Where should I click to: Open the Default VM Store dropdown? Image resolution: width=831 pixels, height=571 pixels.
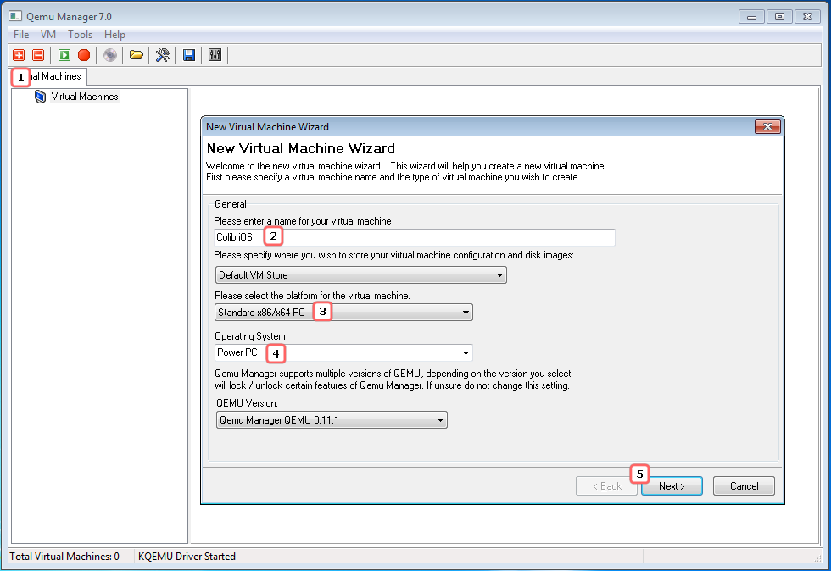click(x=361, y=274)
